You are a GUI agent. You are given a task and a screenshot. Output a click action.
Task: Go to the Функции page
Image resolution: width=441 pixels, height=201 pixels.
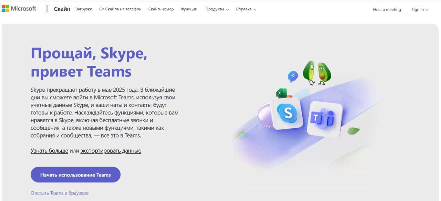coord(189,9)
